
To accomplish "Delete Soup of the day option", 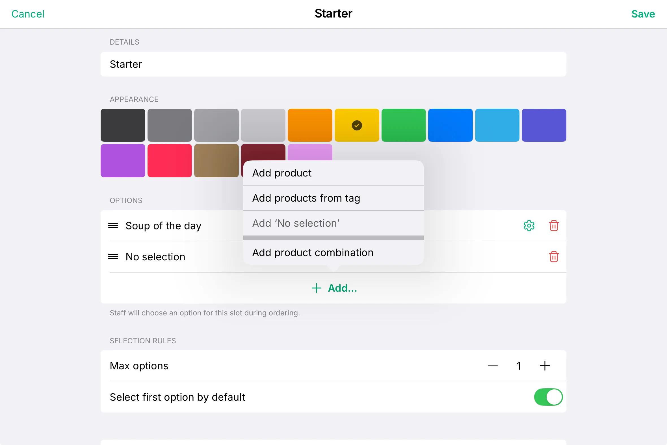I will point(554,226).
